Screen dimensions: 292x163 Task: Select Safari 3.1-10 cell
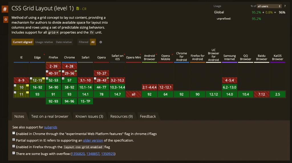[x=86, y=80]
